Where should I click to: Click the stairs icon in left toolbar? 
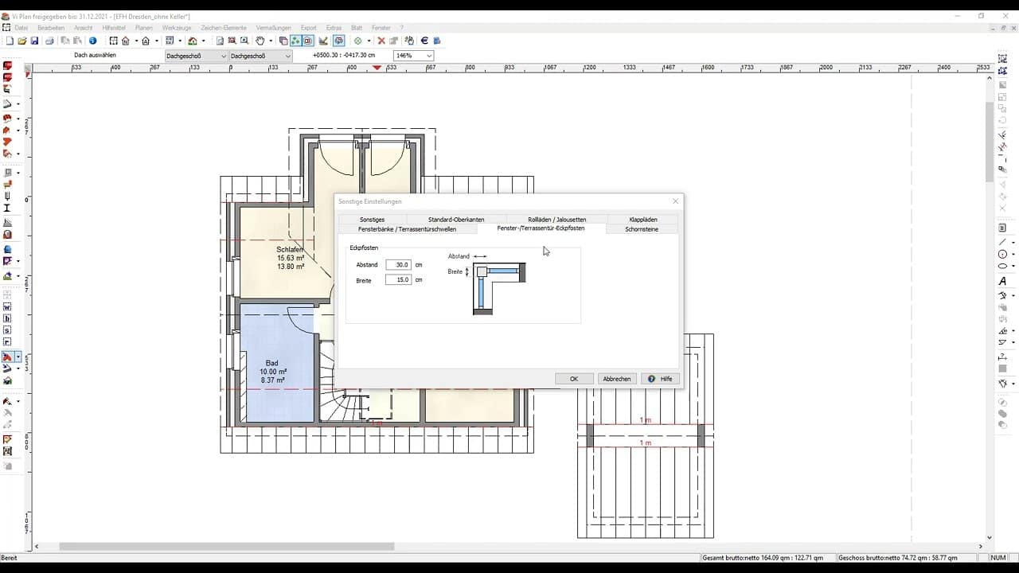[7, 223]
